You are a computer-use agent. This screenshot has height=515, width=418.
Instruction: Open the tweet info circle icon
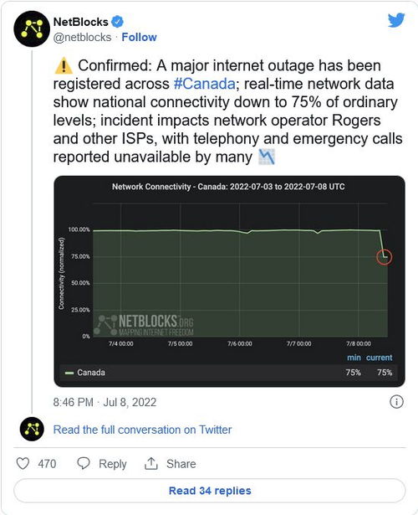396,402
